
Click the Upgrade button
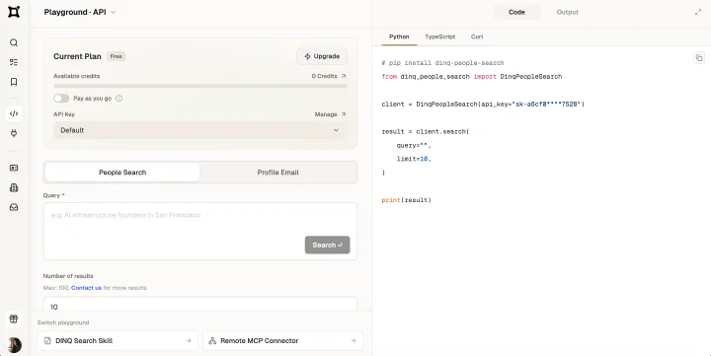(x=322, y=56)
